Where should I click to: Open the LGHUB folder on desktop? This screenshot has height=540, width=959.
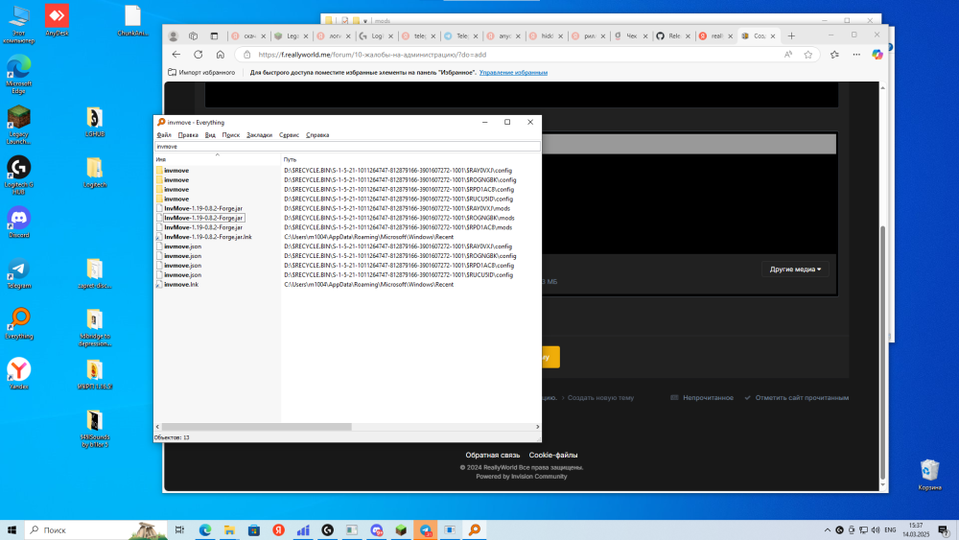94,122
